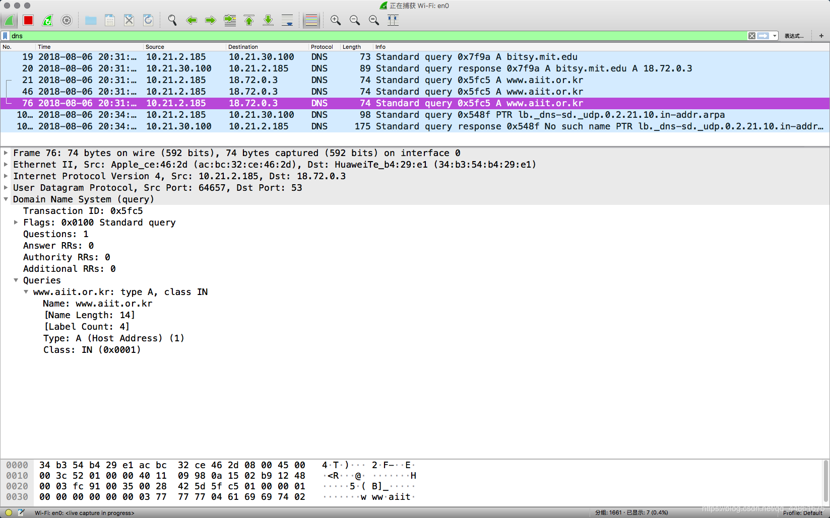This screenshot has height=518, width=830.
Task: Click the dns display filter field
Action: [x=378, y=36]
